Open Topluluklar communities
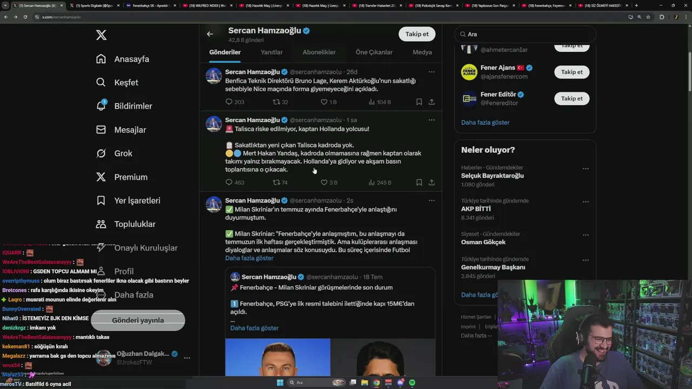 [125, 224]
